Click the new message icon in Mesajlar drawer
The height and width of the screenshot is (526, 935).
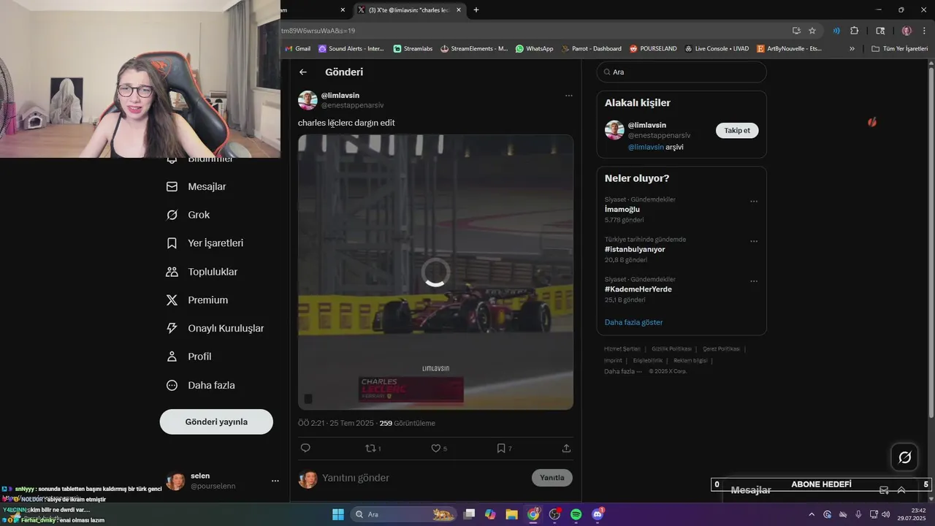point(884,490)
